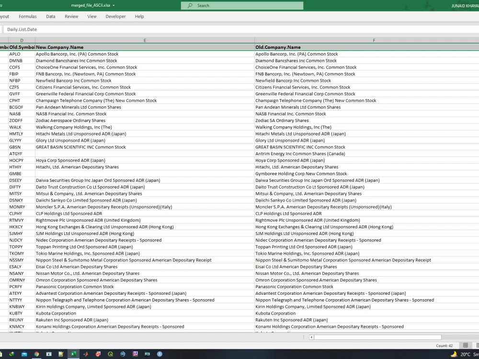Viewport: 479px width, 359px height.
Task: Select the DSEEY symbol cell
Action: pyautogui.click(x=22, y=180)
